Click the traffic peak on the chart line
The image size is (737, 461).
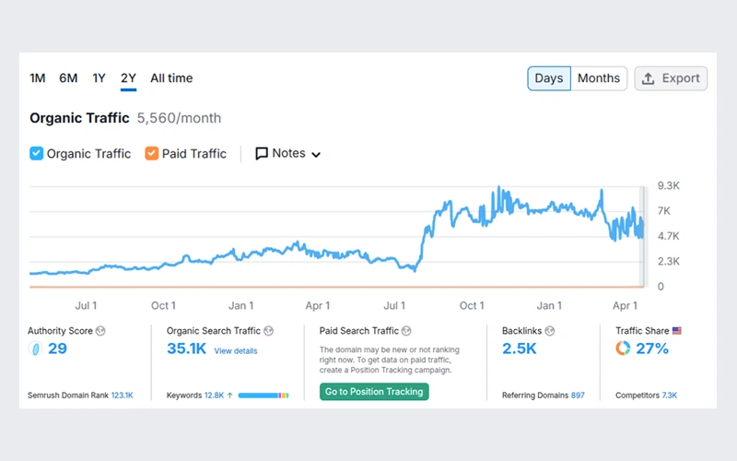(497, 188)
